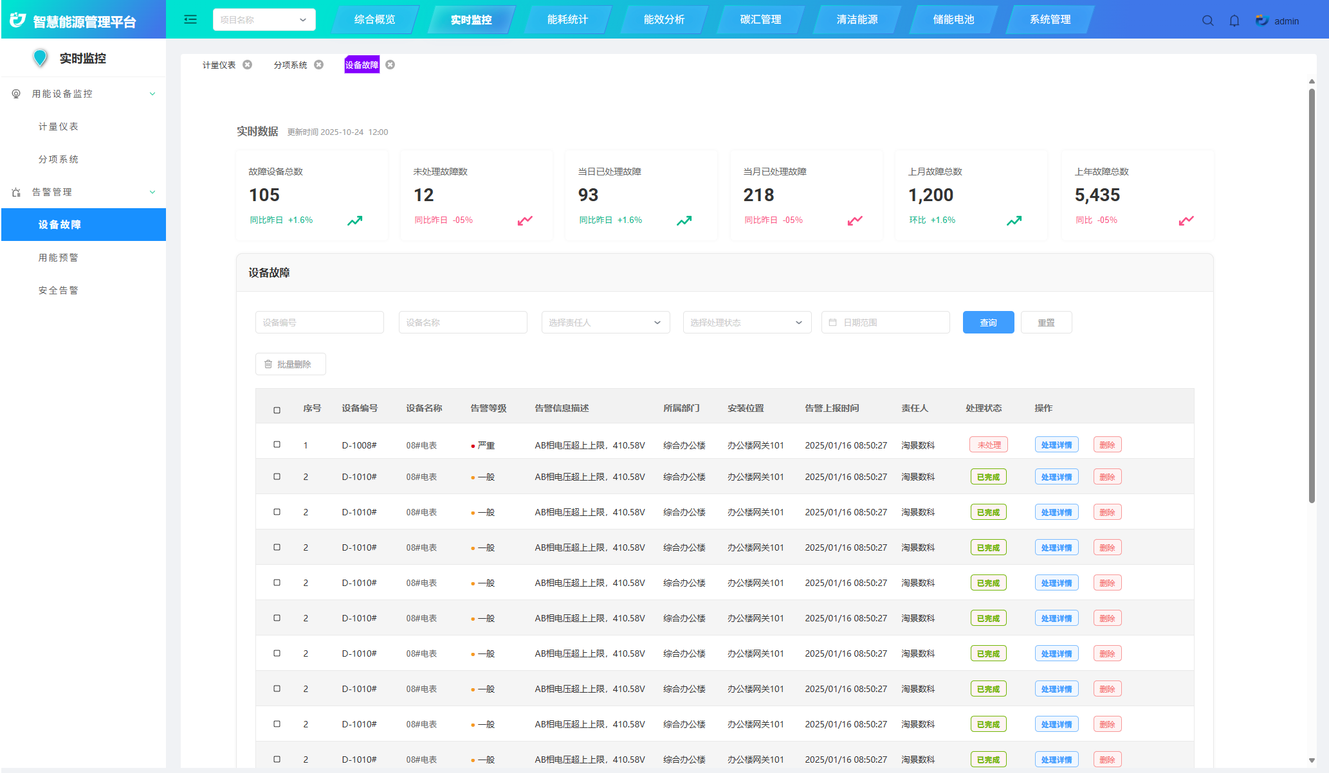
Task: Open the search magnifier icon
Action: coord(1207,21)
